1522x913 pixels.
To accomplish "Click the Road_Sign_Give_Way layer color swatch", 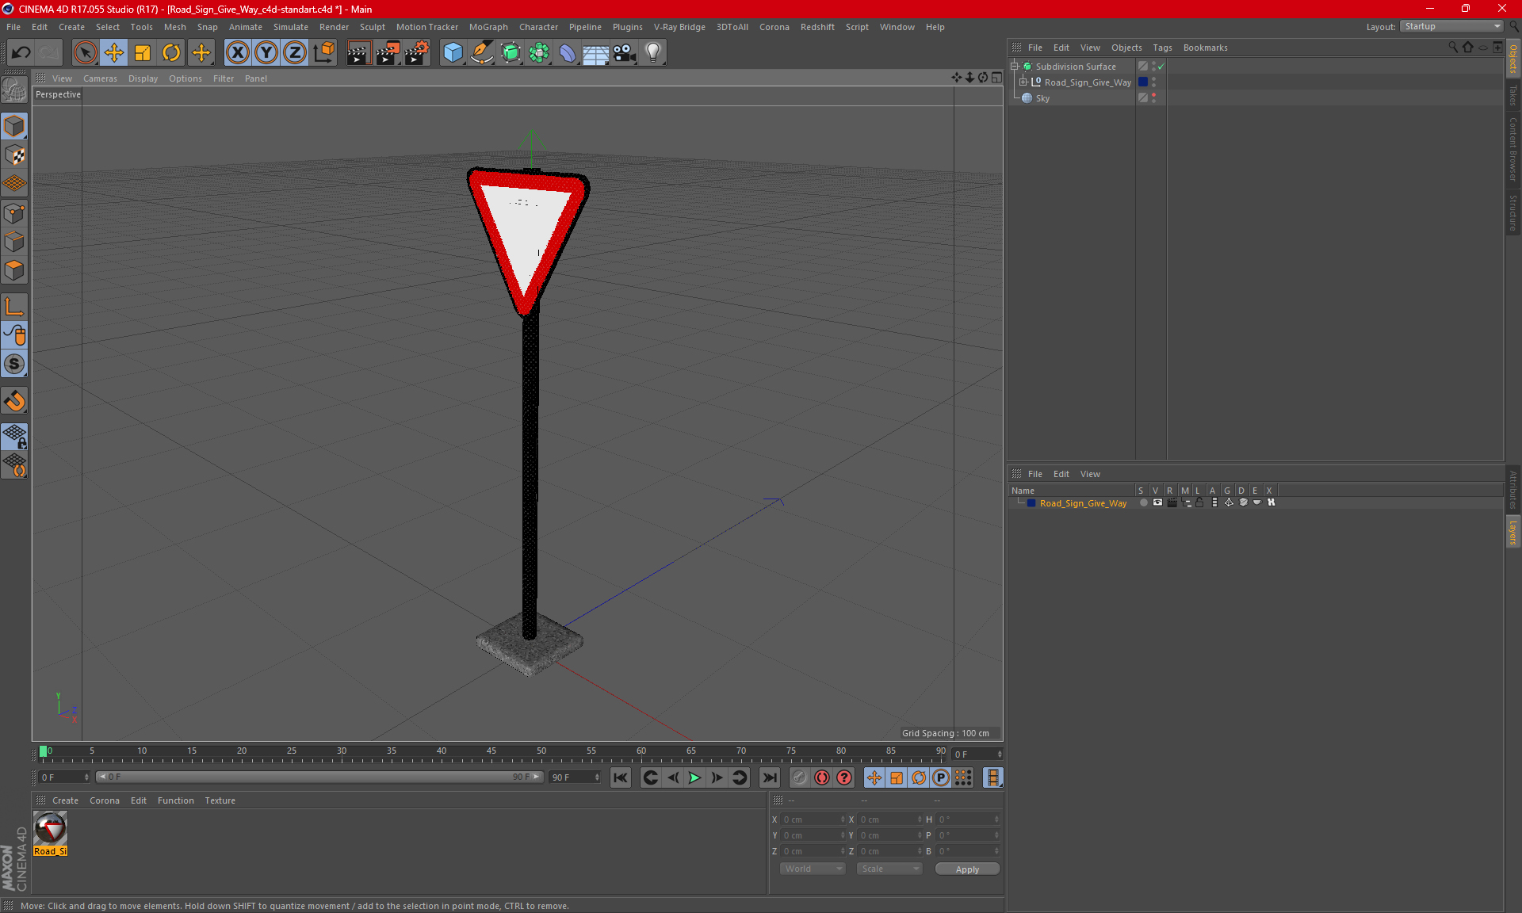I will [1031, 503].
